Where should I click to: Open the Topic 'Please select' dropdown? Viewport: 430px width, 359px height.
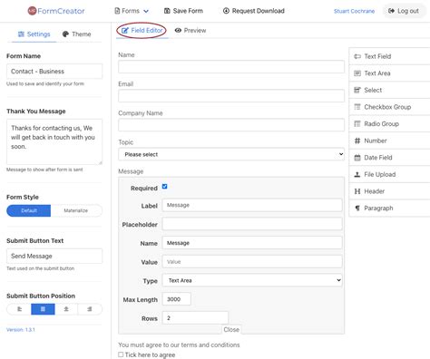(231, 154)
